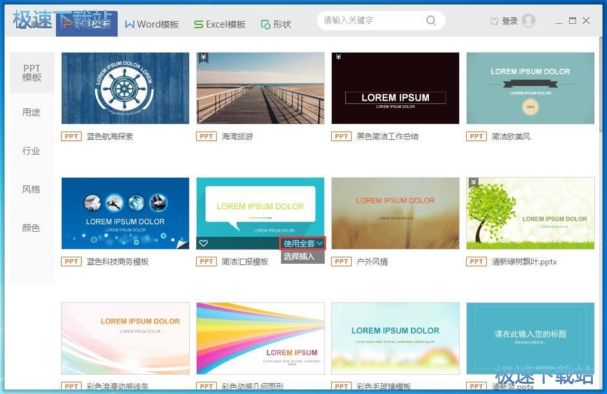Click the 清新绿树飘叶.pptx title text
Image resolution: width=607 pixels, height=394 pixels.
click(x=524, y=262)
